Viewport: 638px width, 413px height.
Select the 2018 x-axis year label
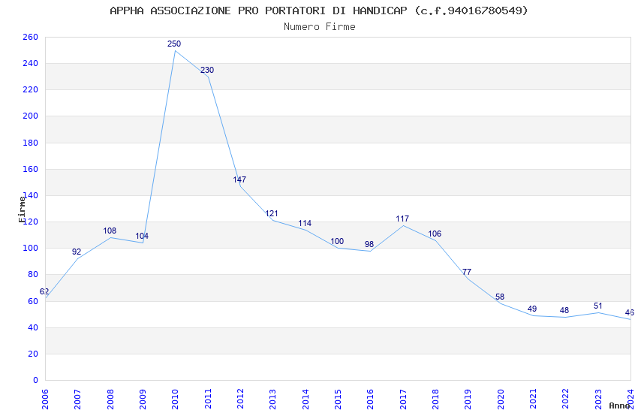[x=435, y=399]
